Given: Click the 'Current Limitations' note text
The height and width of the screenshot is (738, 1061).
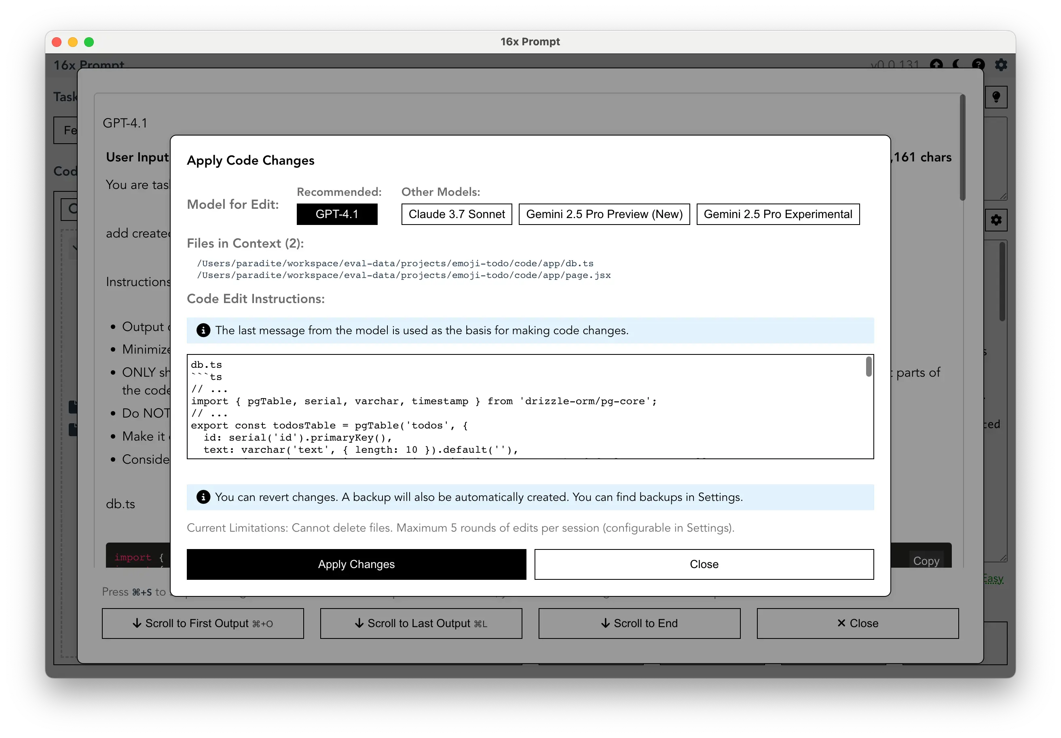Looking at the screenshot, I should [460, 528].
